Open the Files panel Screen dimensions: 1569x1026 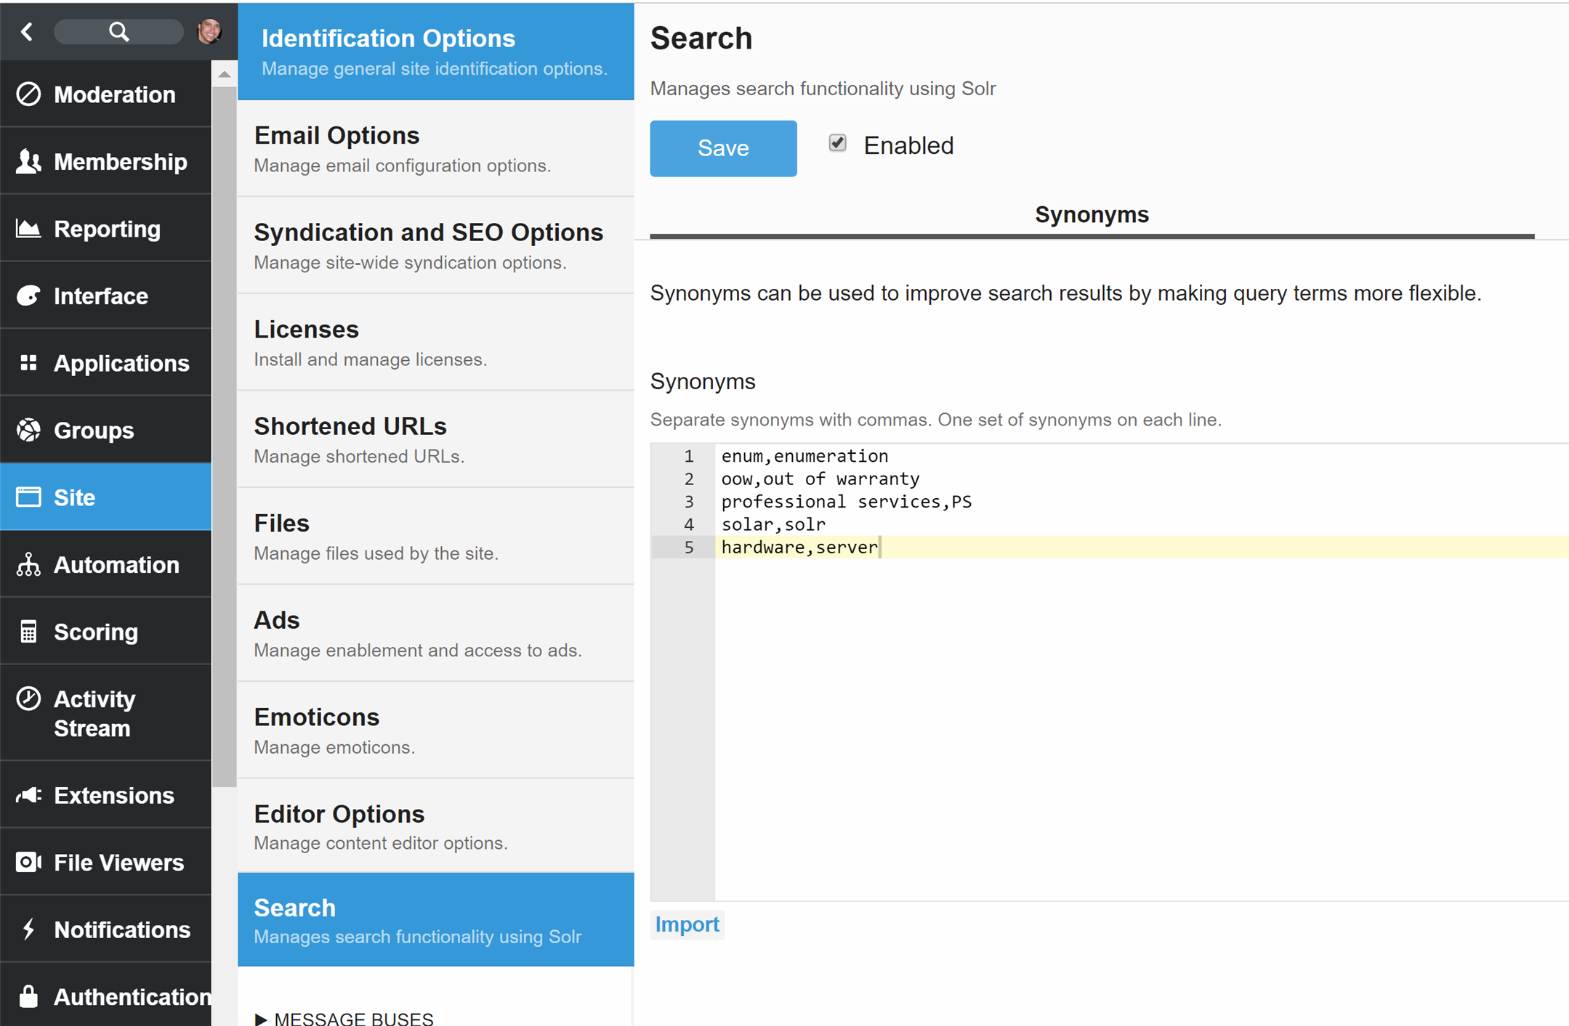[x=436, y=537]
